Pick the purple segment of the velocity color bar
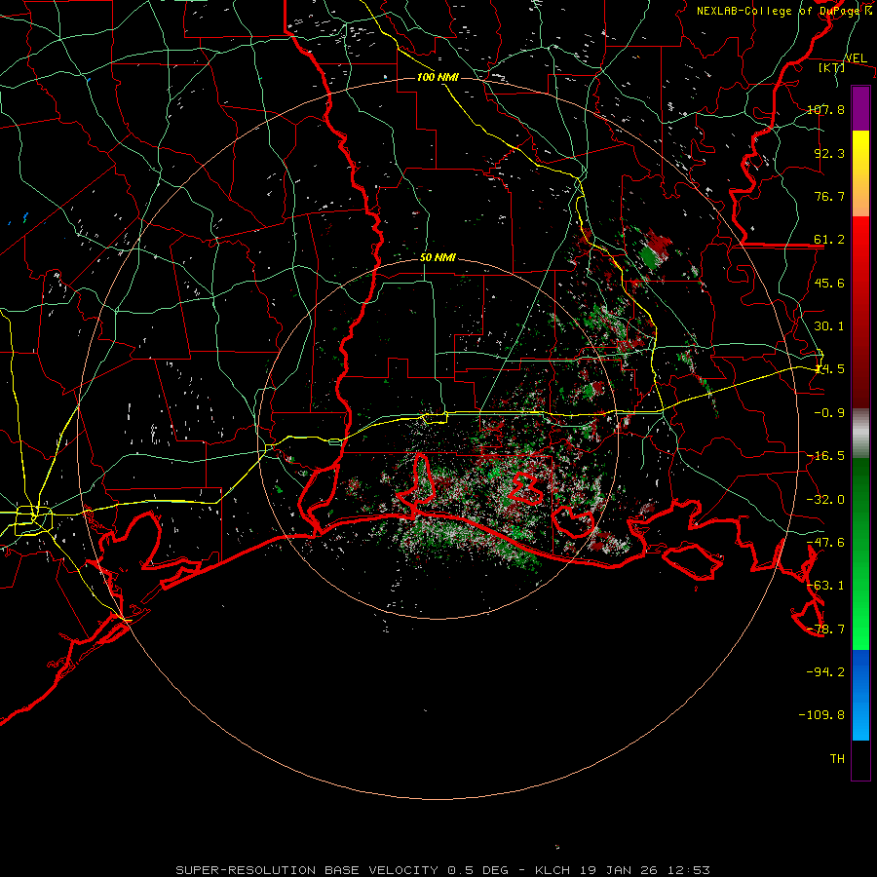This screenshot has width=877, height=877. click(x=860, y=109)
